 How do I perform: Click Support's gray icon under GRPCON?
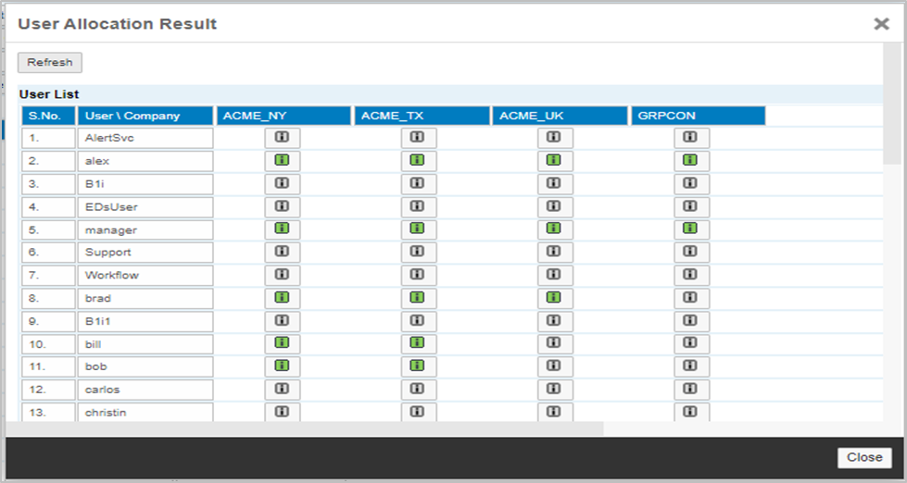(690, 253)
